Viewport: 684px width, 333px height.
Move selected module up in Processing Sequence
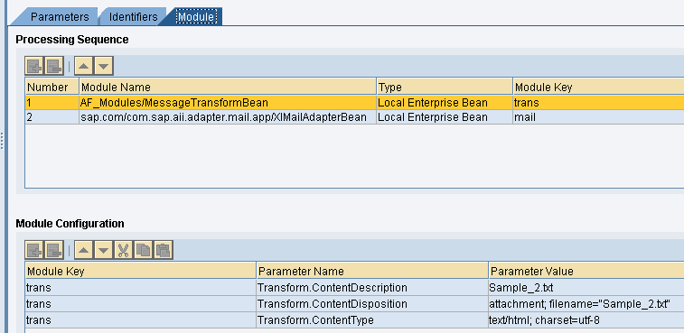pos(84,66)
